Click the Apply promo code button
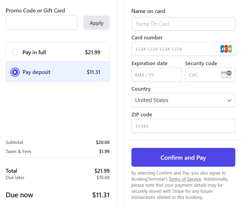The image size is (242, 207). [x=96, y=23]
